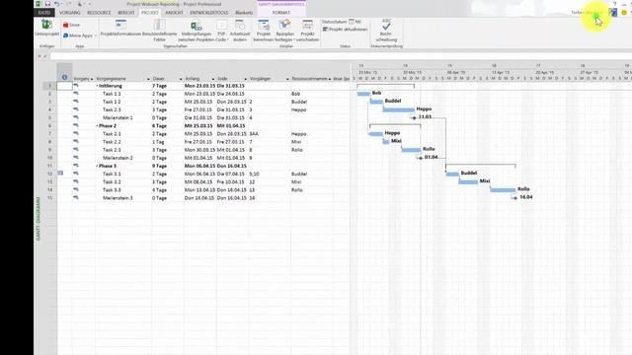Click row header number 6
This screenshot has height=355, width=632.
[x=50, y=126]
